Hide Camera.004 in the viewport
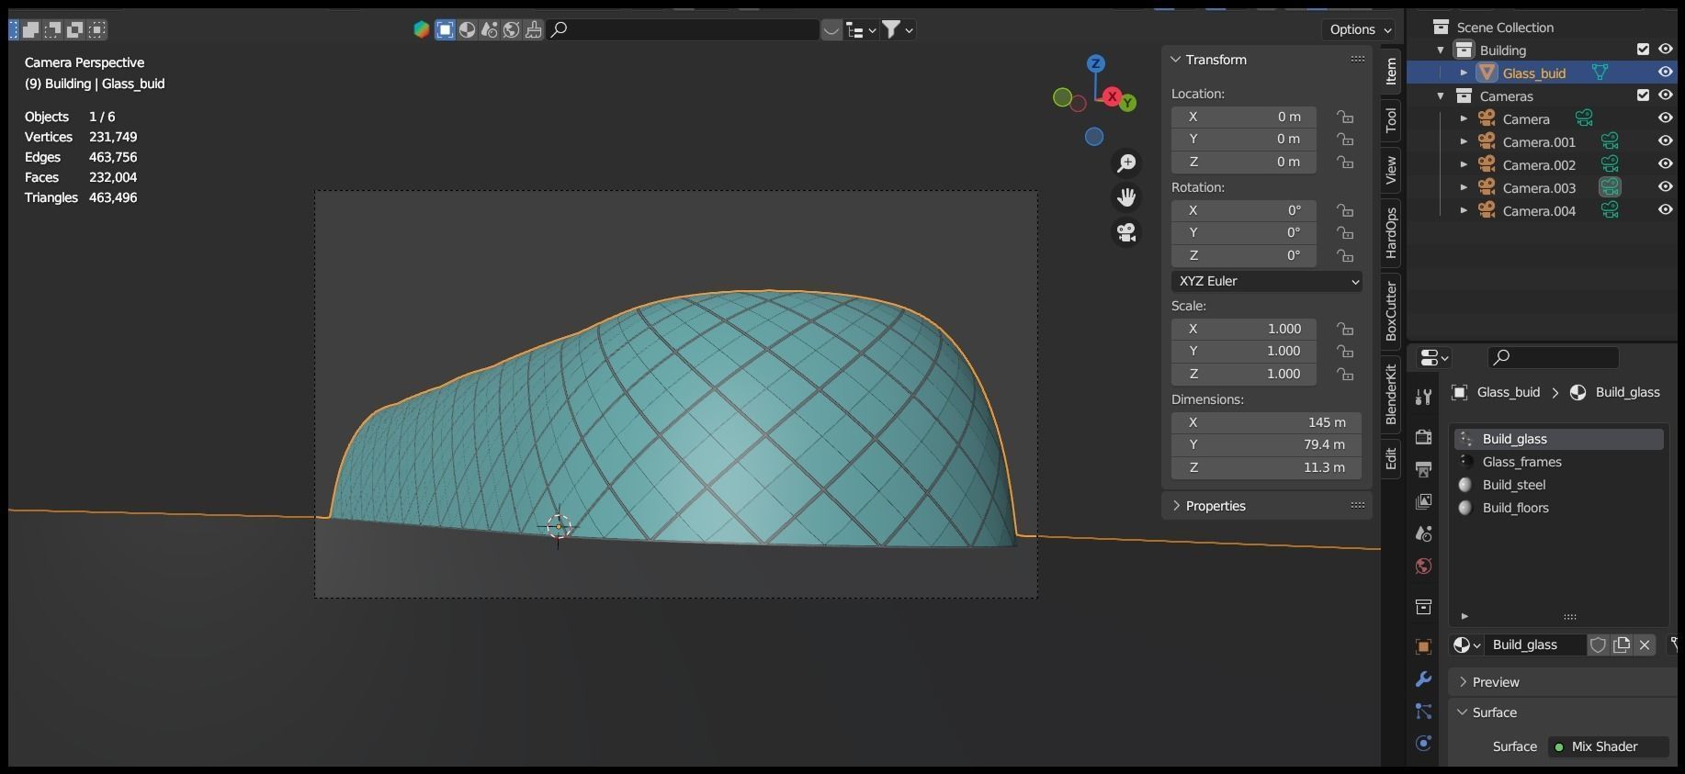1685x774 pixels. [x=1665, y=210]
